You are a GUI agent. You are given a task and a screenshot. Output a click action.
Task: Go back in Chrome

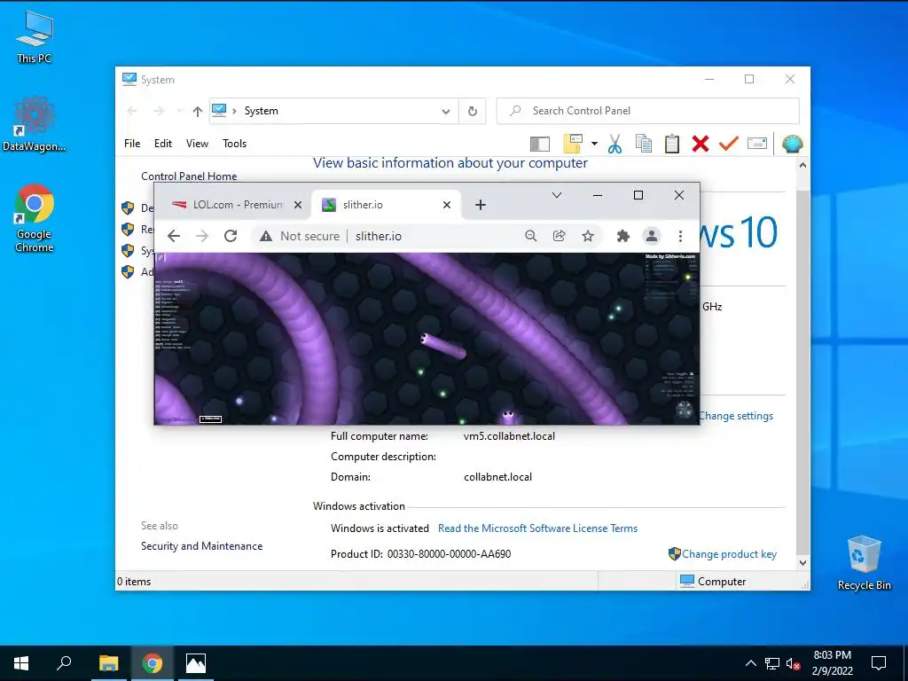coord(174,236)
